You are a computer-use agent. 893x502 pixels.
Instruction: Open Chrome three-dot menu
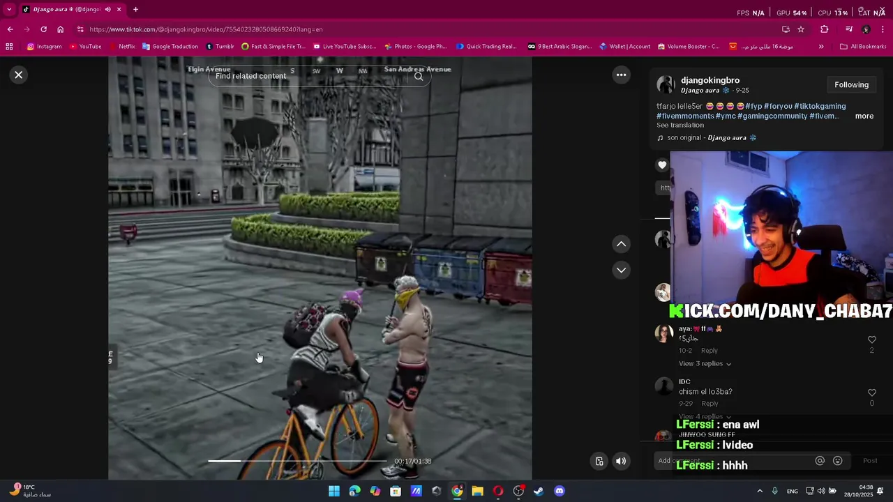coord(883,29)
